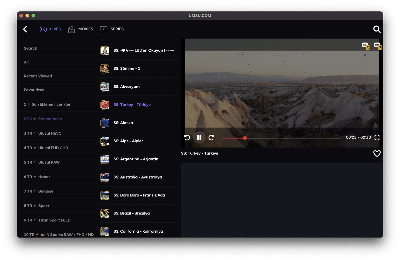
Task: Open the Favourites category
Action: [x=34, y=90]
